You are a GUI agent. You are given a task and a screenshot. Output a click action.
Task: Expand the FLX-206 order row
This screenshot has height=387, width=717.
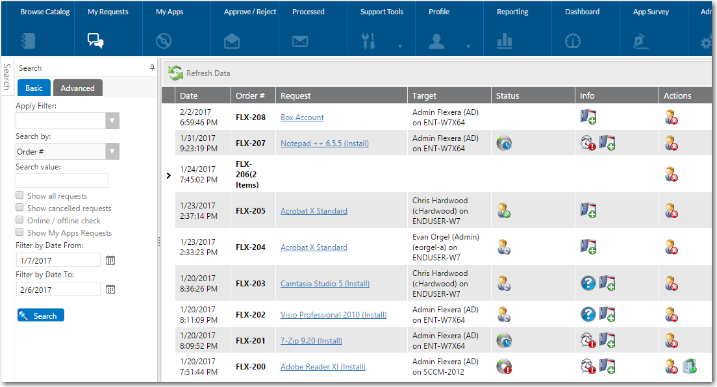click(169, 175)
